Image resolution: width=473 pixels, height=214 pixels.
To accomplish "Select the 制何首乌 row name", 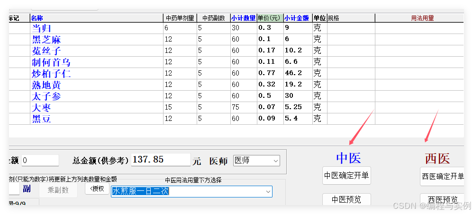I will (51, 62).
